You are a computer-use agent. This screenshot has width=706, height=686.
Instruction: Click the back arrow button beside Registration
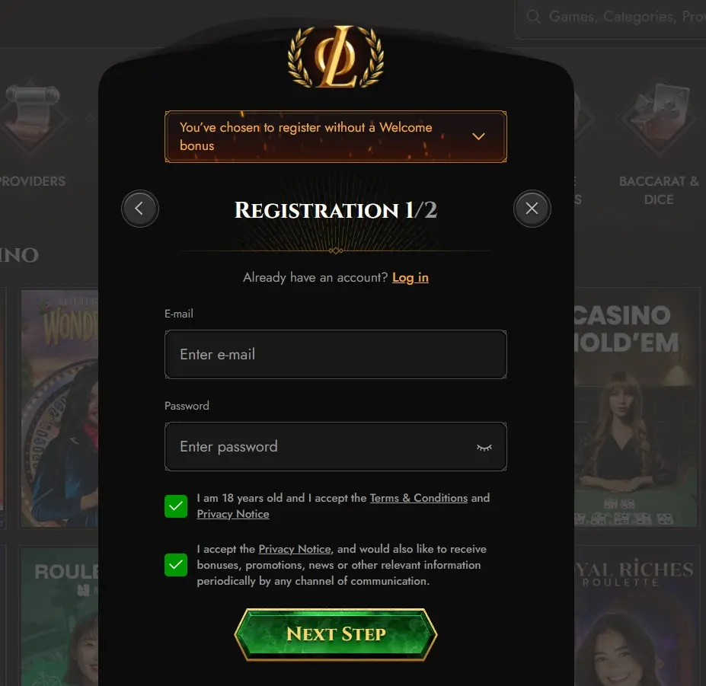140,209
